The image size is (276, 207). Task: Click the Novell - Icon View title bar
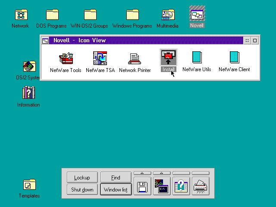tap(146, 41)
